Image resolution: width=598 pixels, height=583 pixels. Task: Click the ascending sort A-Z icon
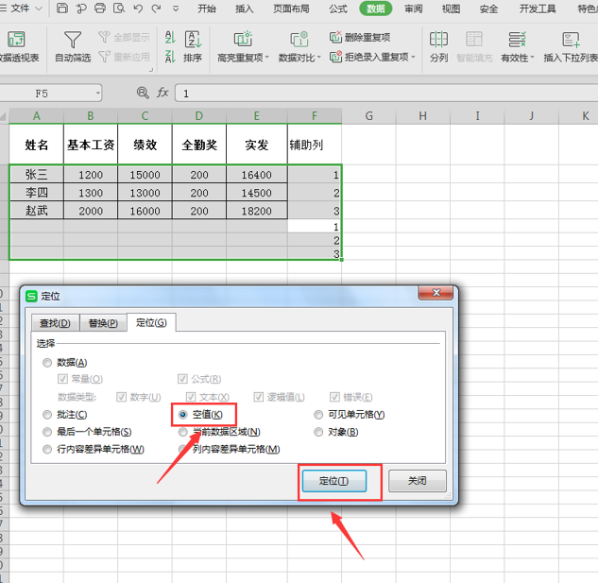tap(170, 38)
